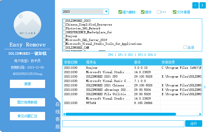Open 常见问题汇总 FAQ button
Image resolution: width=208 pixels, height=132 pixels.
pyautogui.click(x=27, y=116)
